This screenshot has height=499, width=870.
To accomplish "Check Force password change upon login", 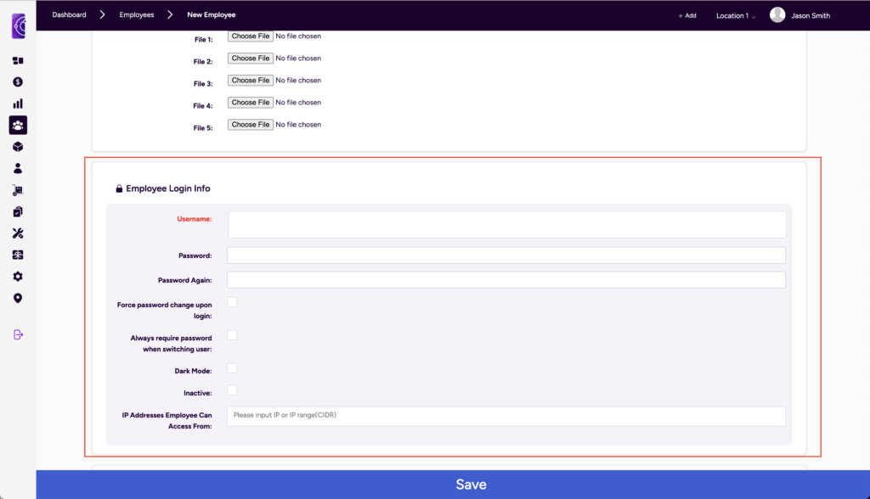I will (232, 302).
